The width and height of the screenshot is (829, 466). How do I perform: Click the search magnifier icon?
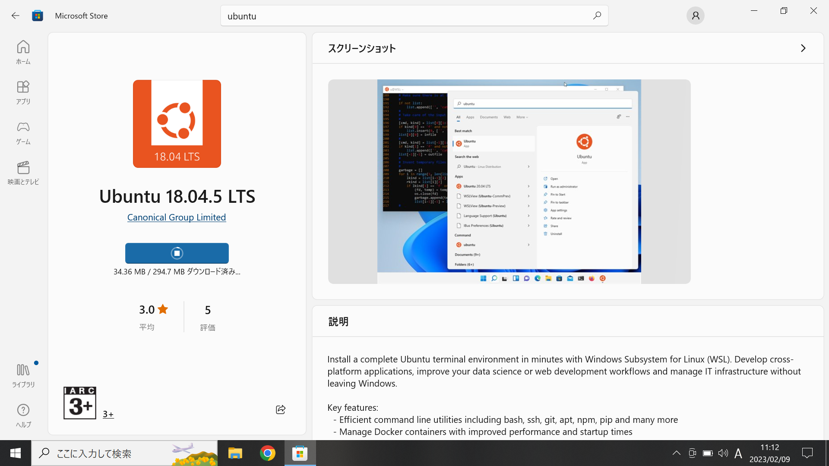point(597,16)
